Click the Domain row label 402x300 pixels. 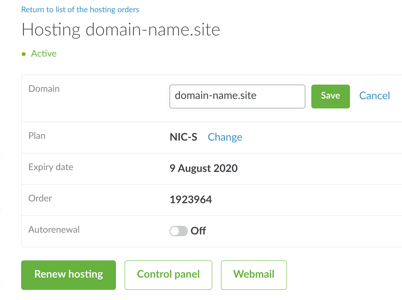[44, 89]
